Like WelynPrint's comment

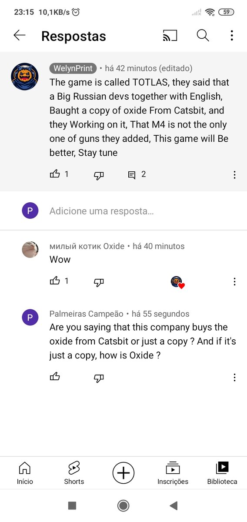[x=55, y=174]
